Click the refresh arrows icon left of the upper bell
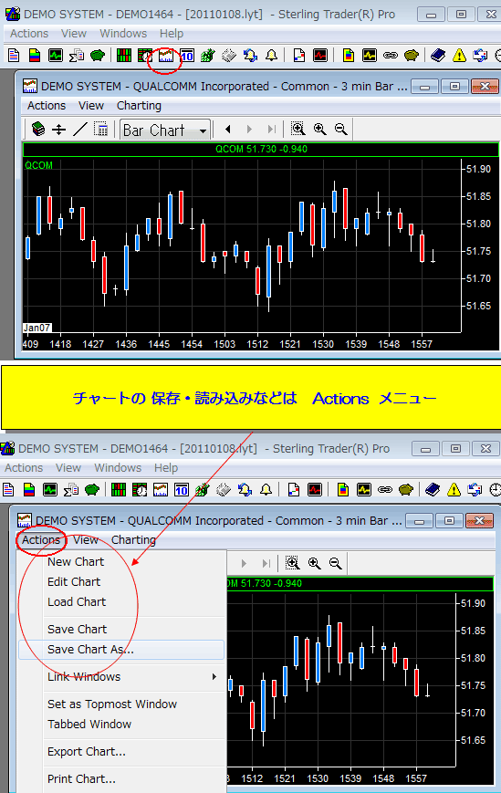Screen dimensions: 501x793 [x=250, y=55]
